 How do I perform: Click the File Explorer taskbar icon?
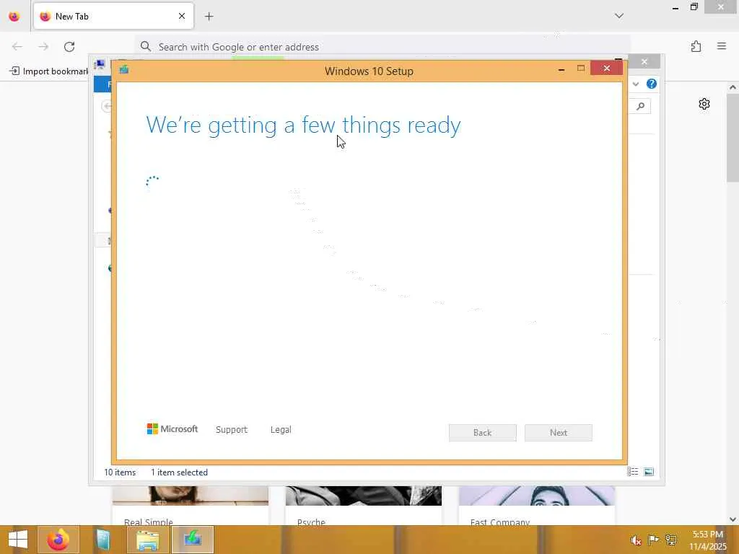pos(147,540)
